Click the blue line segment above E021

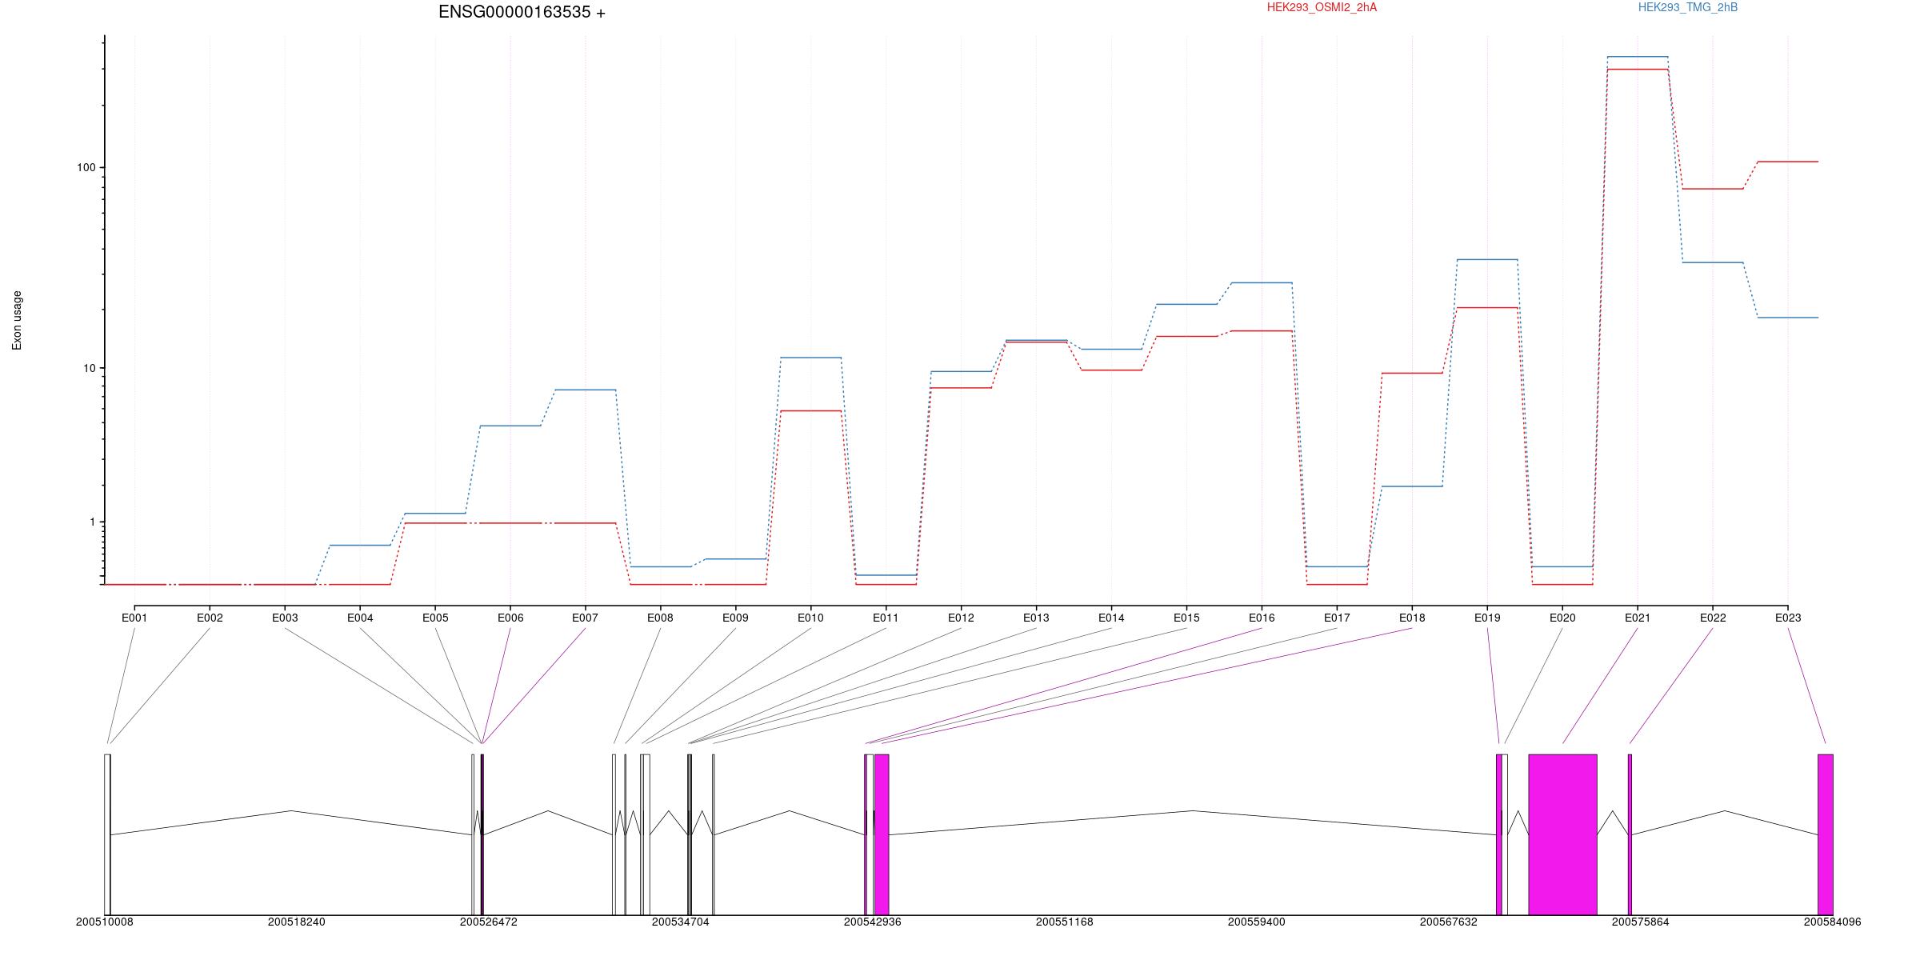click(1638, 57)
